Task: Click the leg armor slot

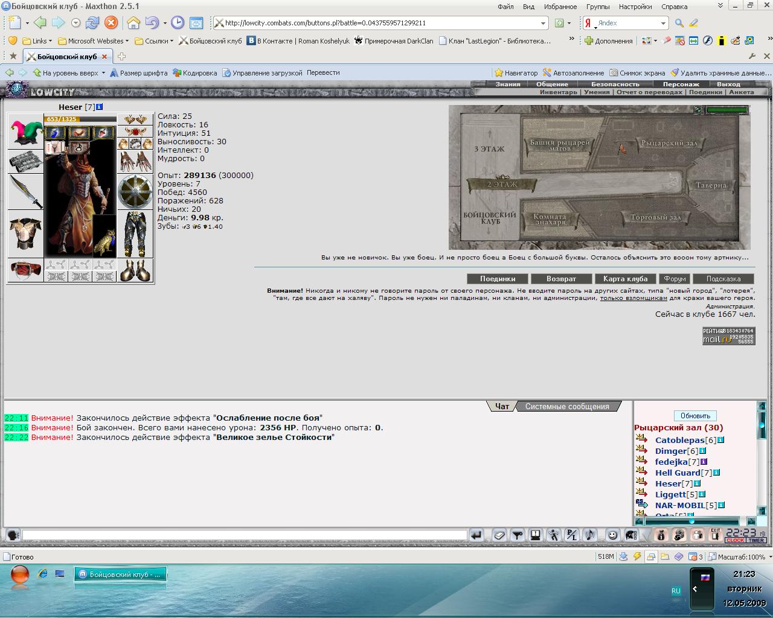Action: [135, 234]
